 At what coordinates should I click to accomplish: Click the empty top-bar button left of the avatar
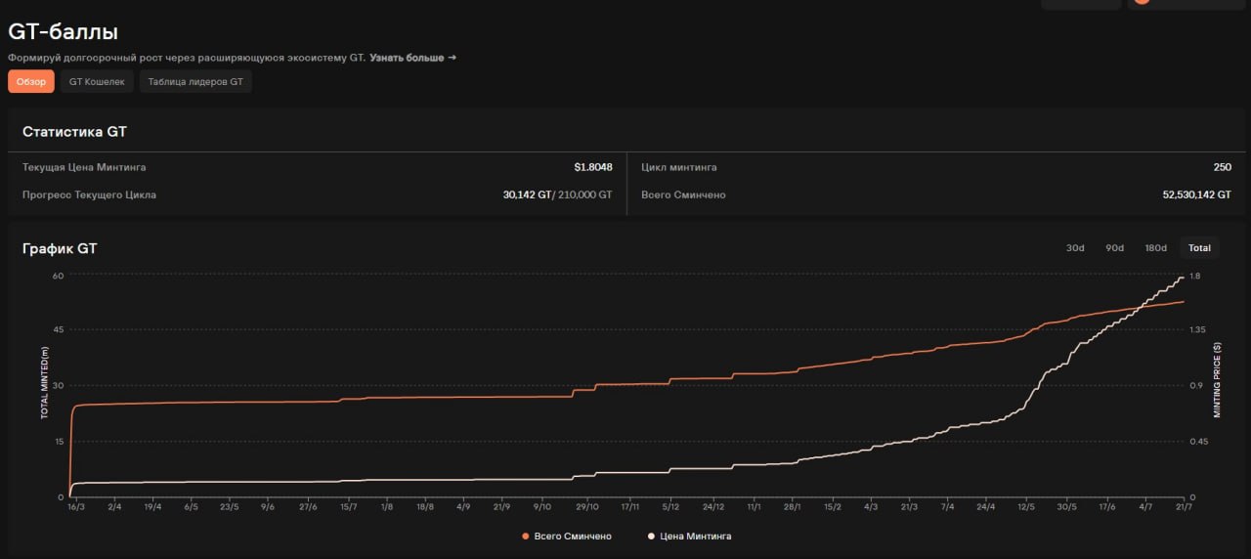[x=1081, y=3]
